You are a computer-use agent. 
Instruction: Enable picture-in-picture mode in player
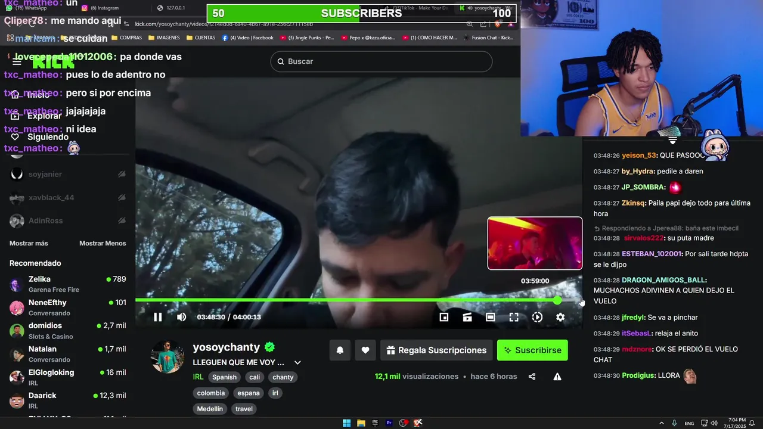click(444, 318)
